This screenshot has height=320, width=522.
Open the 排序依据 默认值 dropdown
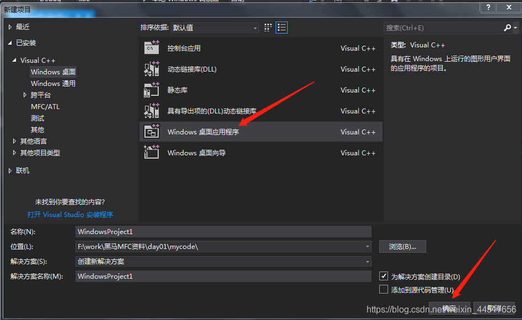click(215, 28)
